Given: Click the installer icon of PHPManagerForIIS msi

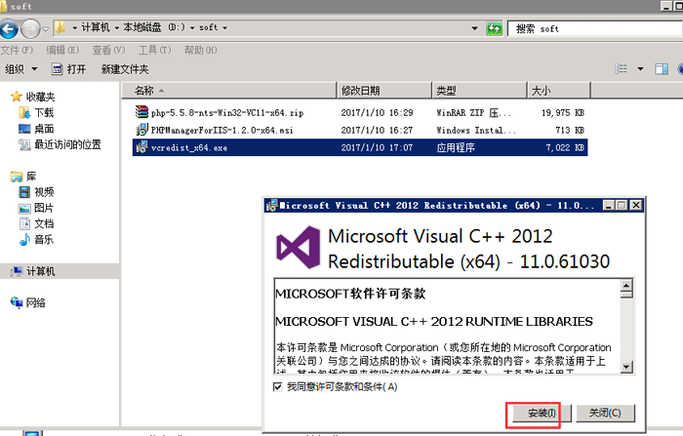Looking at the screenshot, I should (x=141, y=130).
